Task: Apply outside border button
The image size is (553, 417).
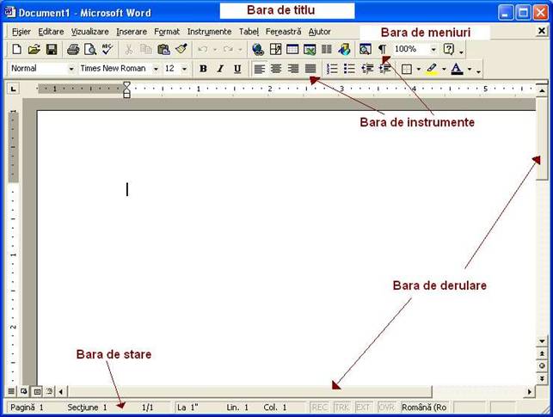Action: 407,69
